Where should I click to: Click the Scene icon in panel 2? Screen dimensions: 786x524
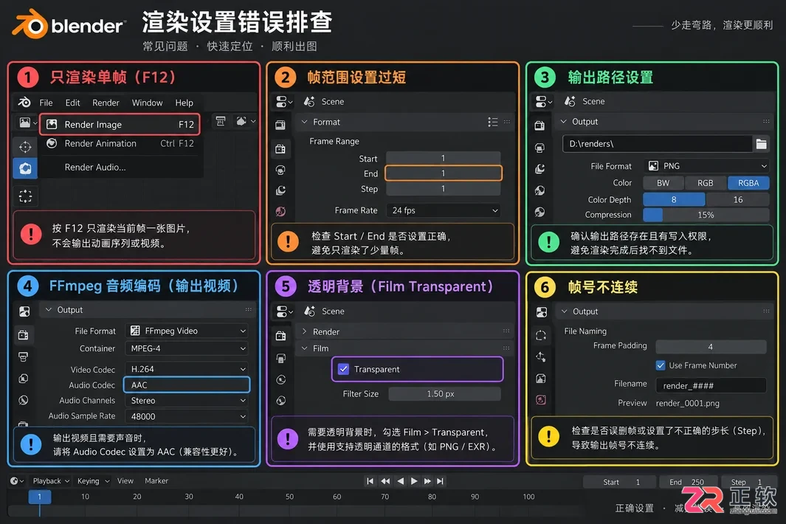pos(309,101)
